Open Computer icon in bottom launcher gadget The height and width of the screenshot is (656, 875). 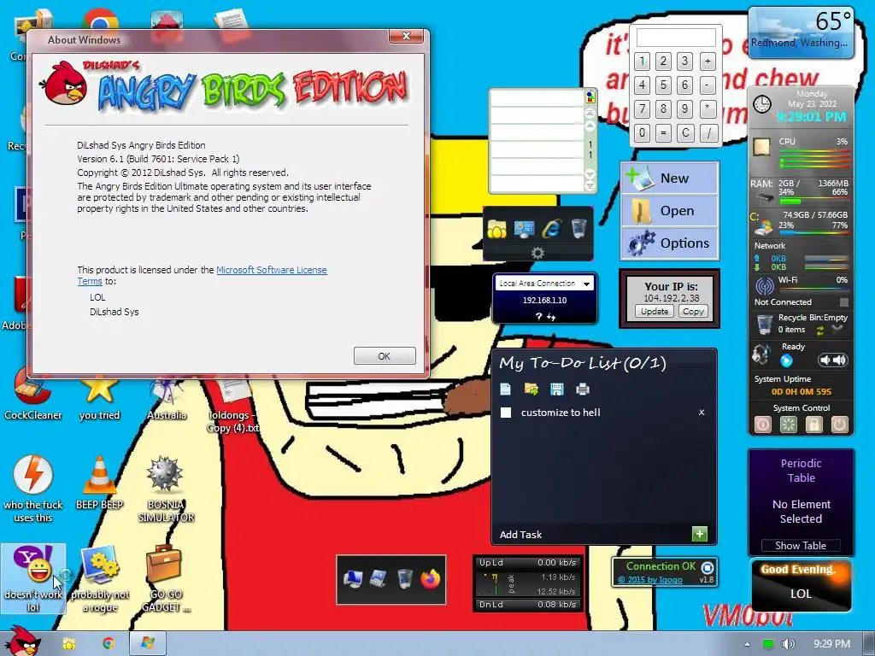(x=353, y=579)
